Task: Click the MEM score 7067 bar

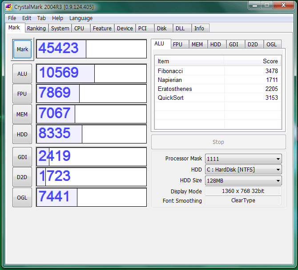Action: [x=92, y=114]
